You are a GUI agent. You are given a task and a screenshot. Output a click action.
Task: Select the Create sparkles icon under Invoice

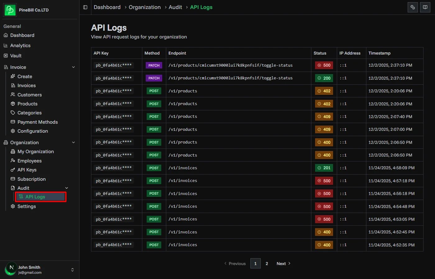pos(13,76)
